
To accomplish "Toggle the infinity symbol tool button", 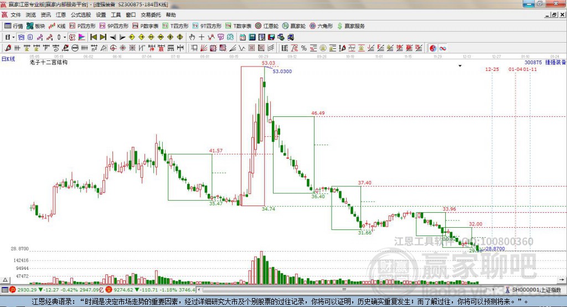I will [442, 48].
